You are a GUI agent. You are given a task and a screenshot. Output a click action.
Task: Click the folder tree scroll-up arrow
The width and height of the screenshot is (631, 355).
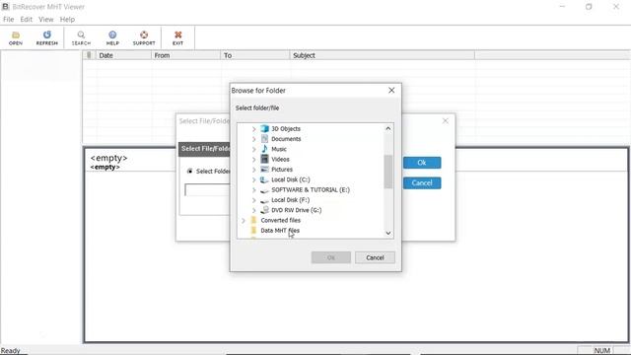pyautogui.click(x=387, y=128)
